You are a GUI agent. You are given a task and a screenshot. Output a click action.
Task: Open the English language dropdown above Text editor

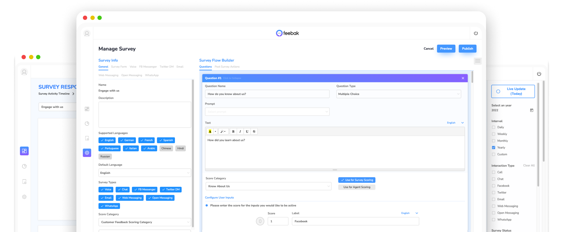[455, 123]
